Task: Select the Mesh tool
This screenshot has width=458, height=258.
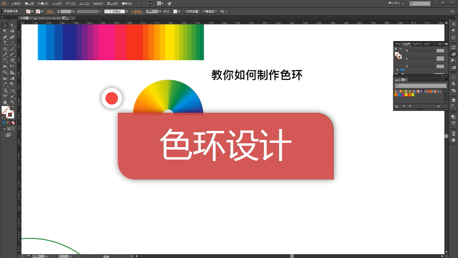Action: click(x=5, y=78)
